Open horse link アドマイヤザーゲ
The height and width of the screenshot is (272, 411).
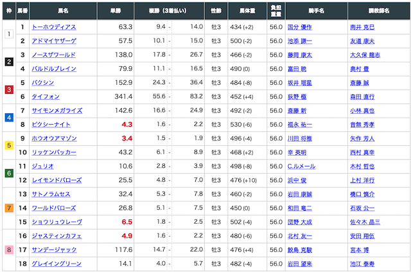[x=54, y=41]
